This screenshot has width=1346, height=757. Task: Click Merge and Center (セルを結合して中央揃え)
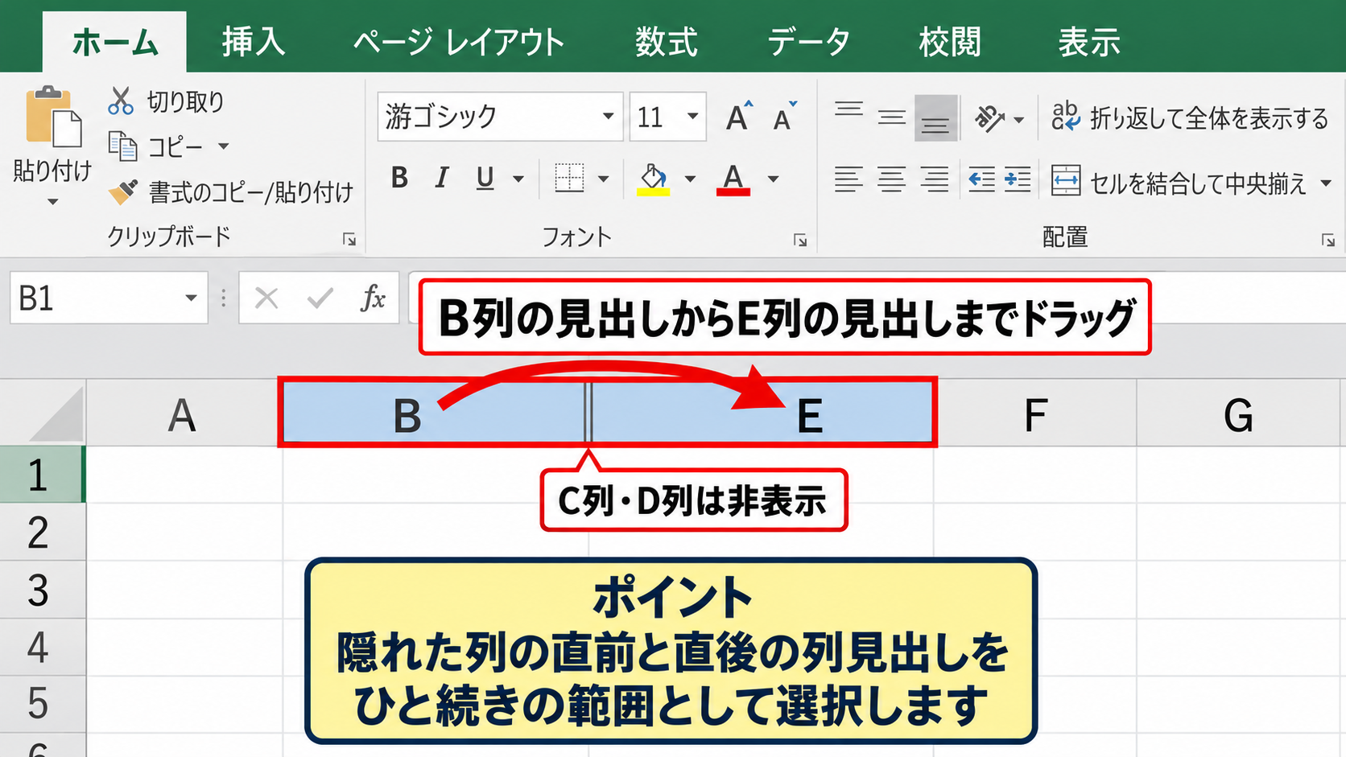point(1179,183)
